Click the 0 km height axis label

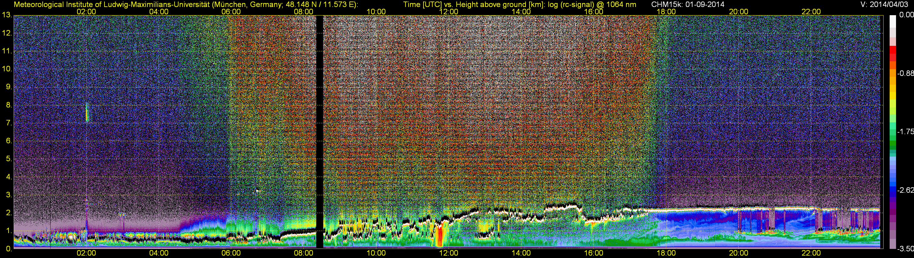point(9,249)
